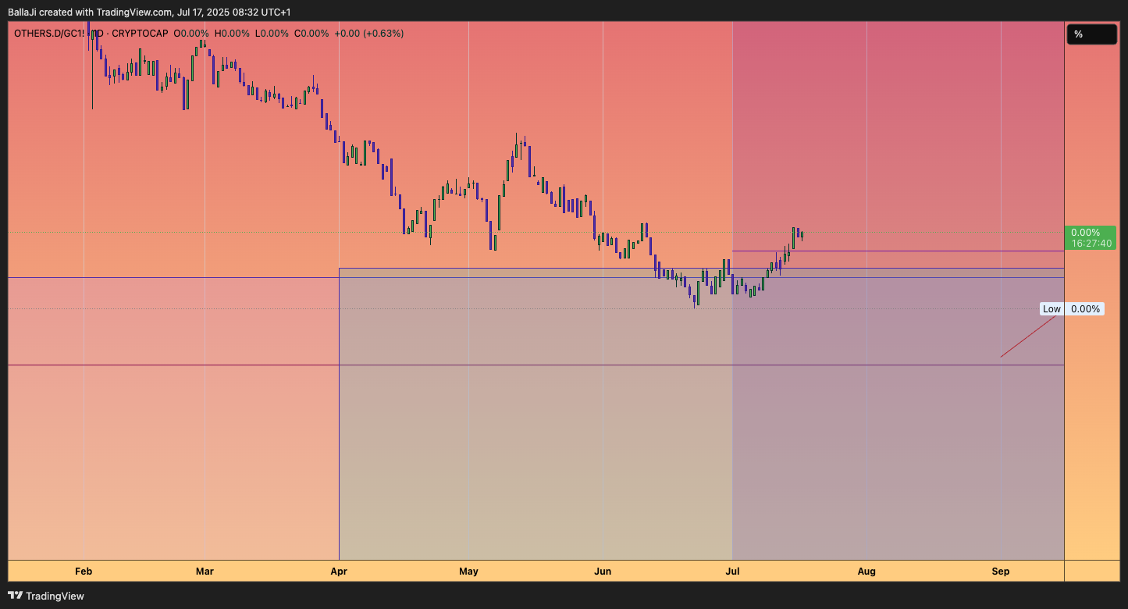The image size is (1128, 609).
Task: Click the Mar label on time axis
Action: tap(205, 572)
